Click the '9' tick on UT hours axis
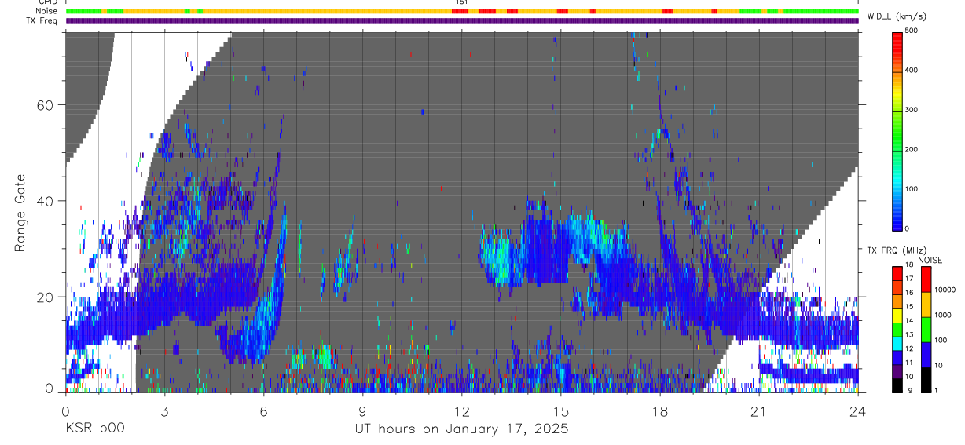The height and width of the screenshot is (445, 965). pyautogui.click(x=362, y=410)
